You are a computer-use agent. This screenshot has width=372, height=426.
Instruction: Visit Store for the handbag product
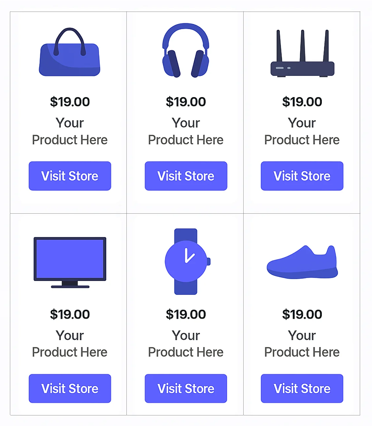pos(70,176)
